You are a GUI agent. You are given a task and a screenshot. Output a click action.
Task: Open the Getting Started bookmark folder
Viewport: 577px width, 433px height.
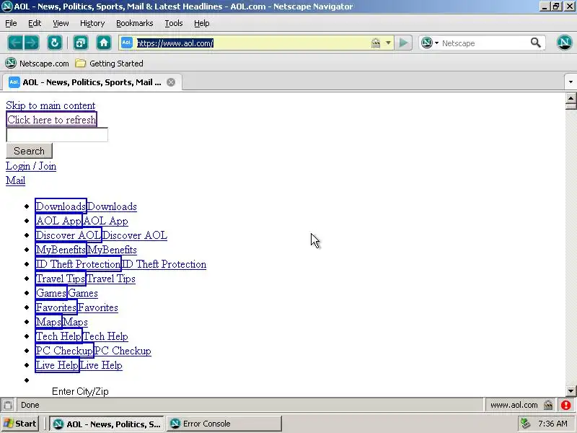click(x=109, y=64)
